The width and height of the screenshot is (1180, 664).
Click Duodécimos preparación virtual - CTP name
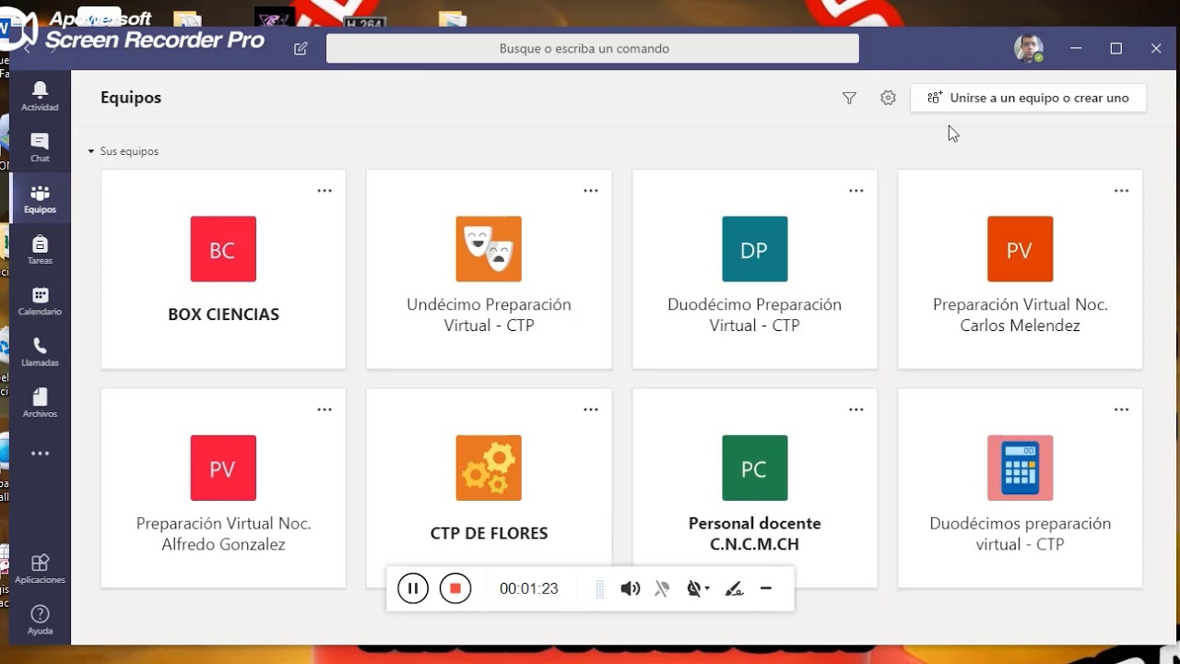coord(1020,534)
